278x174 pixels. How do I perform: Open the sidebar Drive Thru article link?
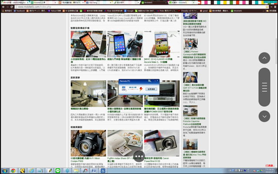click(x=195, y=154)
